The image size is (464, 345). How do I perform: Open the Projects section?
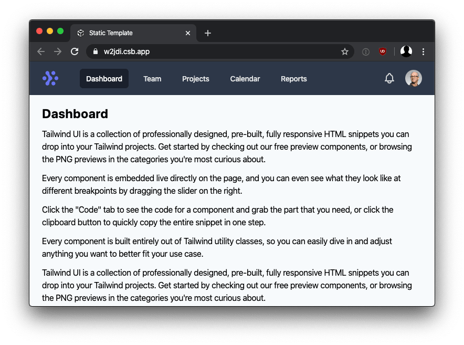[x=196, y=79]
